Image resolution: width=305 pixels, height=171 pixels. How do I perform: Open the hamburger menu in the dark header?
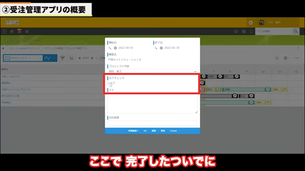pyautogui.click(x=4, y=31)
